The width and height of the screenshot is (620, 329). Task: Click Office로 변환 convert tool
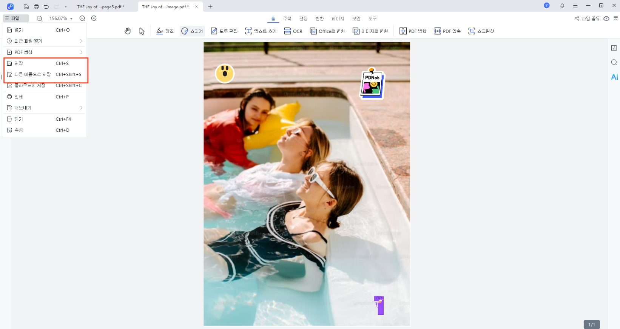tap(327, 31)
